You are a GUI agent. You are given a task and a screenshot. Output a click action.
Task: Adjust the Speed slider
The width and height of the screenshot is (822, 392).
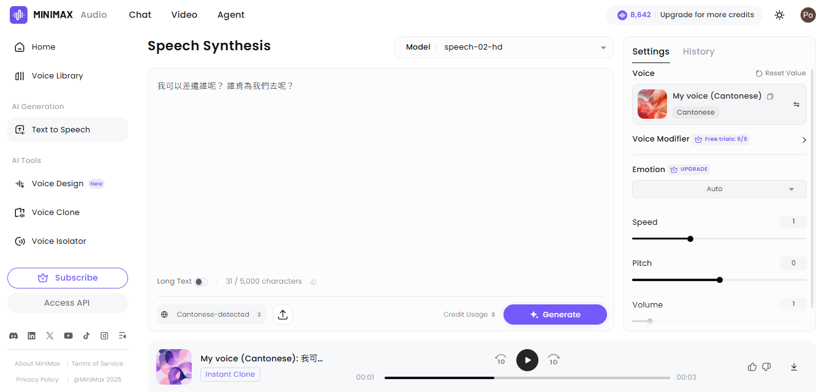[690, 239]
